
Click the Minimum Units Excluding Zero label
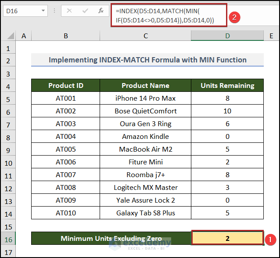pyautogui.click(x=111, y=239)
